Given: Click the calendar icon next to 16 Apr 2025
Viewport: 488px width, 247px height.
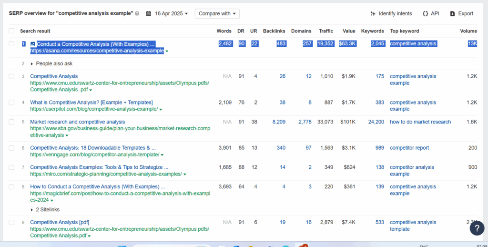Looking at the screenshot, I should tap(149, 14).
